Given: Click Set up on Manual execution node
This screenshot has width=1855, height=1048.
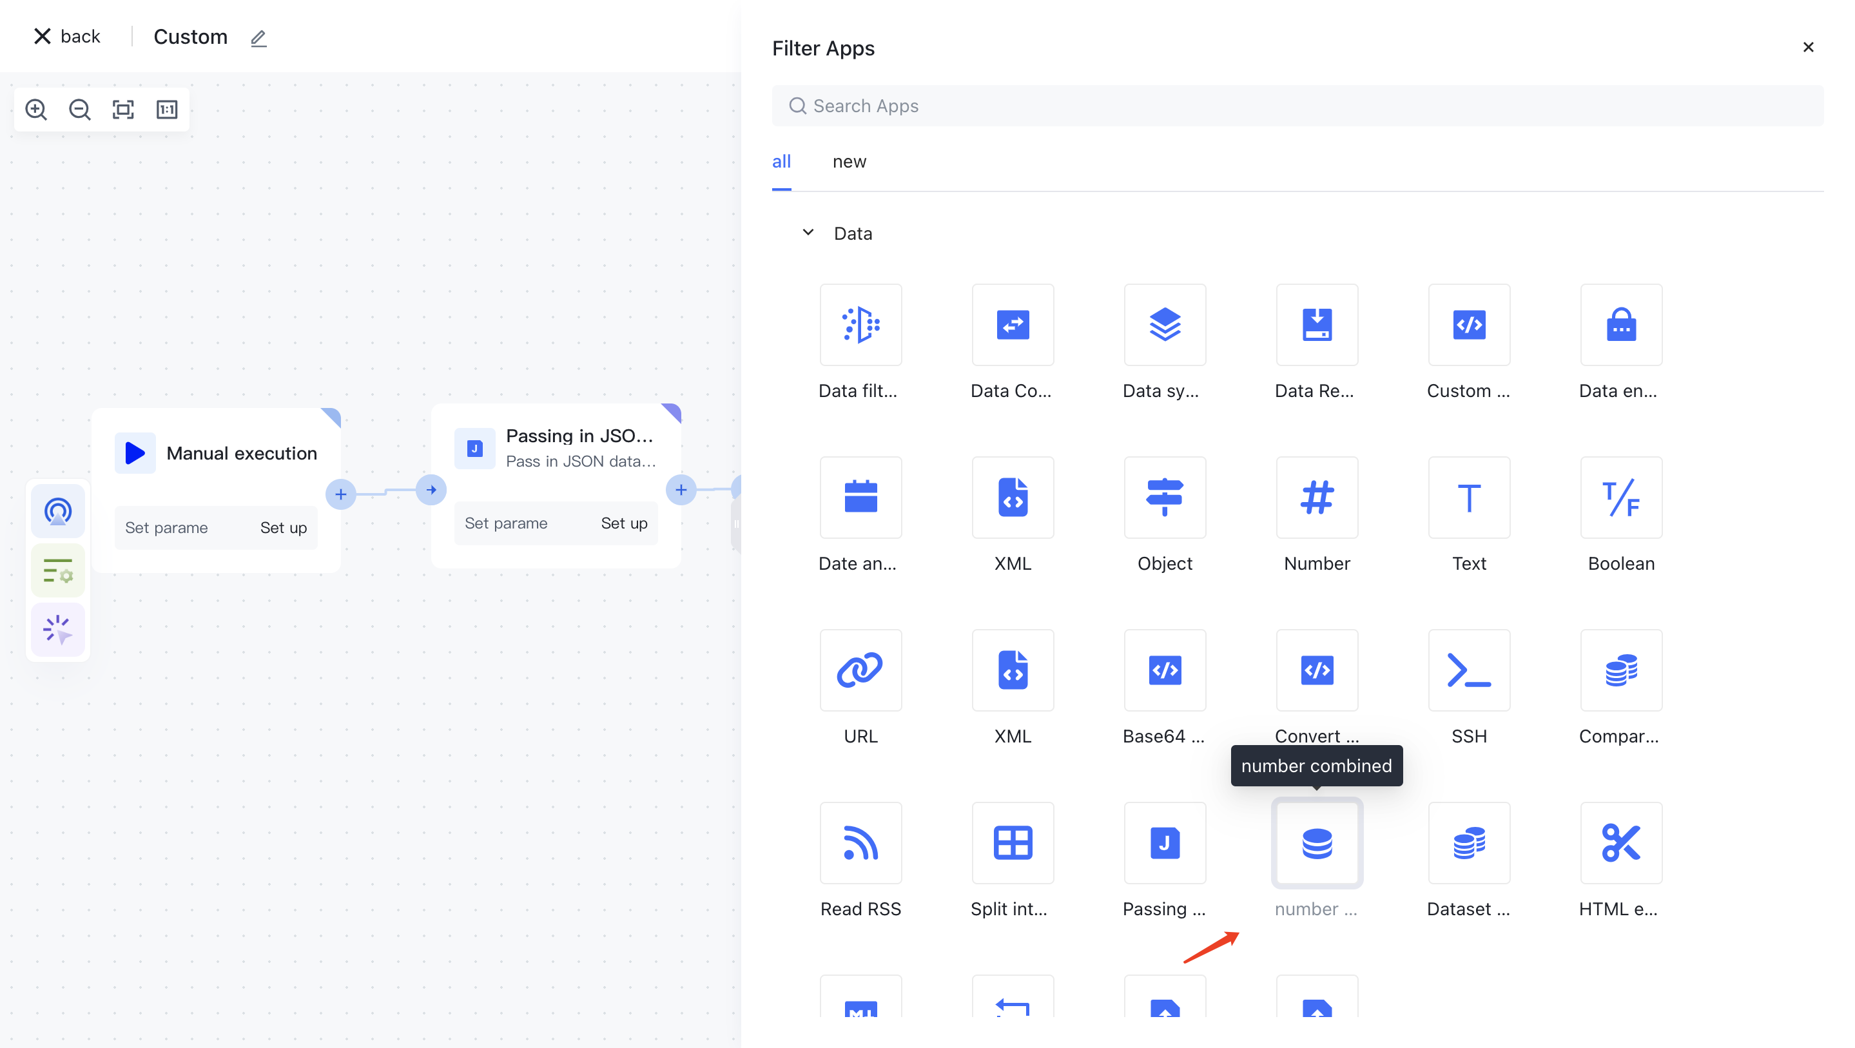Looking at the screenshot, I should click(283, 528).
